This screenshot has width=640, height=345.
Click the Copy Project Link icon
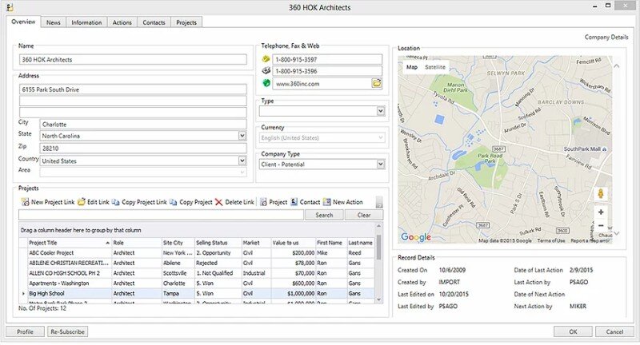116,203
